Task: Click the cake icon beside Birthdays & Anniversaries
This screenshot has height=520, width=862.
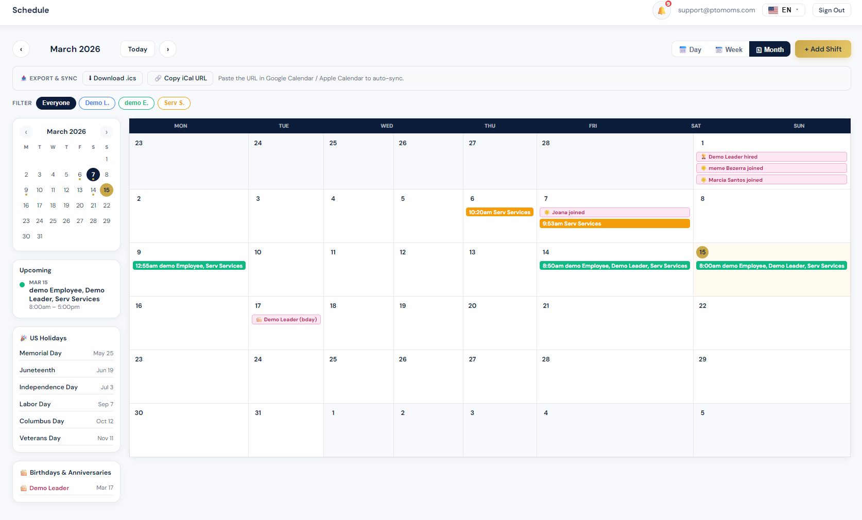Action: coord(23,472)
